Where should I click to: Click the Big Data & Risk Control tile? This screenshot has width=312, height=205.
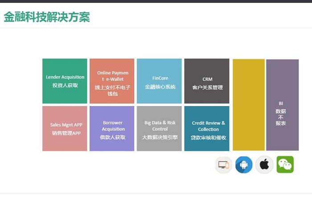tap(159, 128)
